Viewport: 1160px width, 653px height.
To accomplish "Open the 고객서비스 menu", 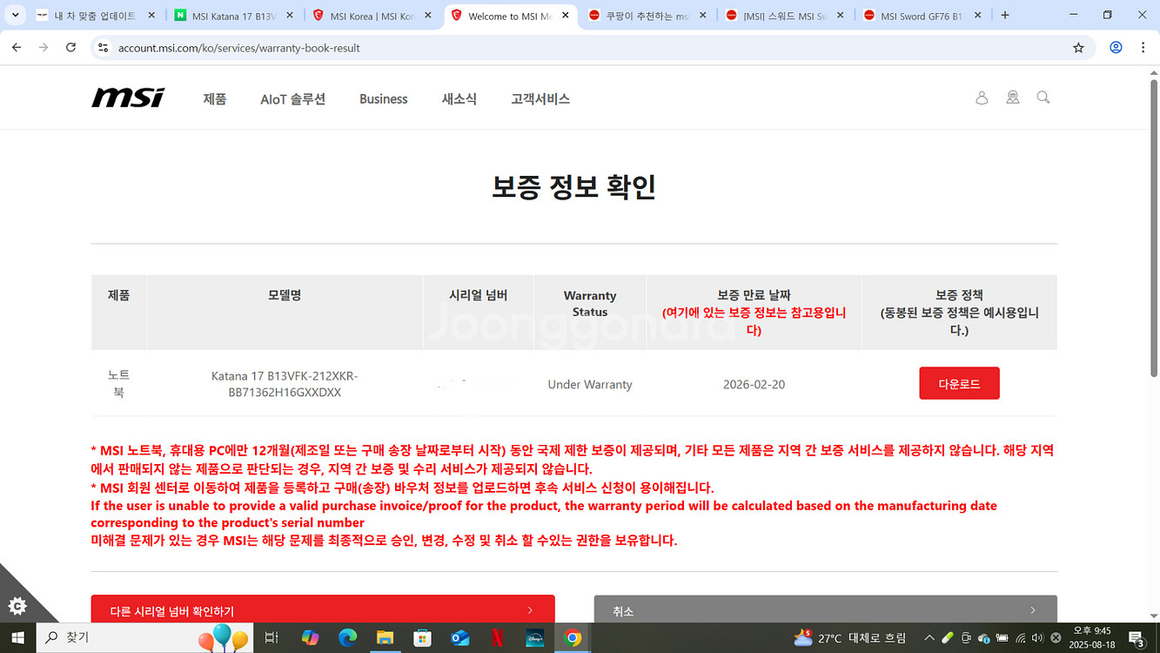I will tap(540, 98).
